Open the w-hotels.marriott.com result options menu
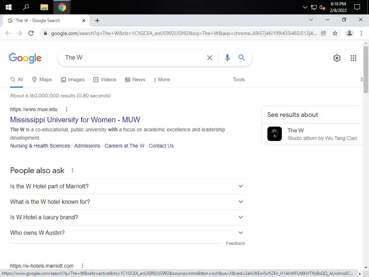This screenshot has height=277, width=369. (x=83, y=266)
